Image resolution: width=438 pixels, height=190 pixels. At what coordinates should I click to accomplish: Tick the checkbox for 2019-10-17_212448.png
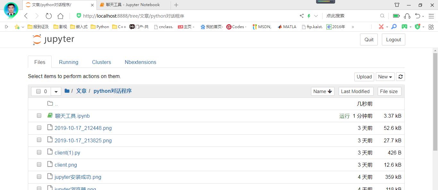point(39,128)
